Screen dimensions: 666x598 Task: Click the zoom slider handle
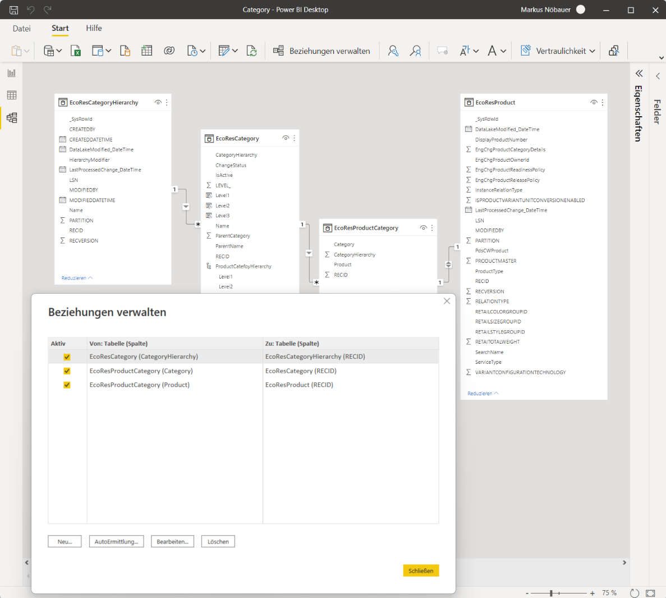tap(552, 593)
